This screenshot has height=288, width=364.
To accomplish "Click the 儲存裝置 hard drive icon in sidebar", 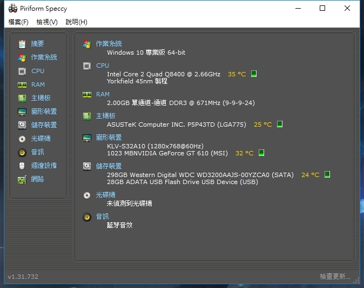I will [22, 125].
